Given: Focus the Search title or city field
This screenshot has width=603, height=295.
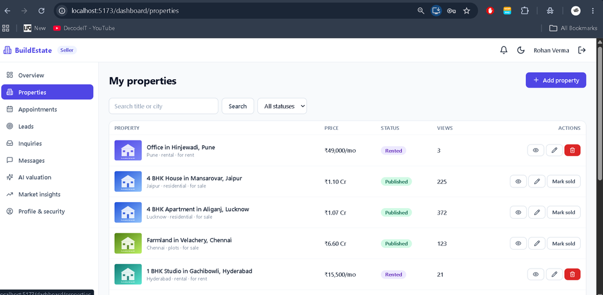Looking at the screenshot, I should click(164, 106).
